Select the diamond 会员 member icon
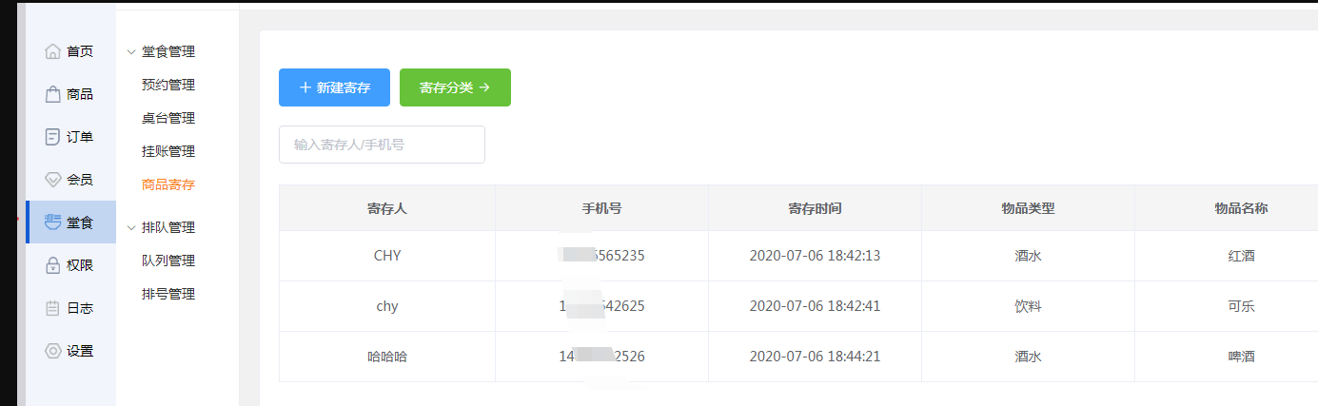 click(x=53, y=180)
